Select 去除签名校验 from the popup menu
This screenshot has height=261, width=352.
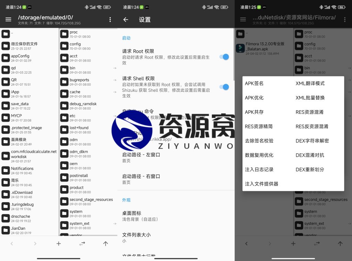tap(259, 141)
